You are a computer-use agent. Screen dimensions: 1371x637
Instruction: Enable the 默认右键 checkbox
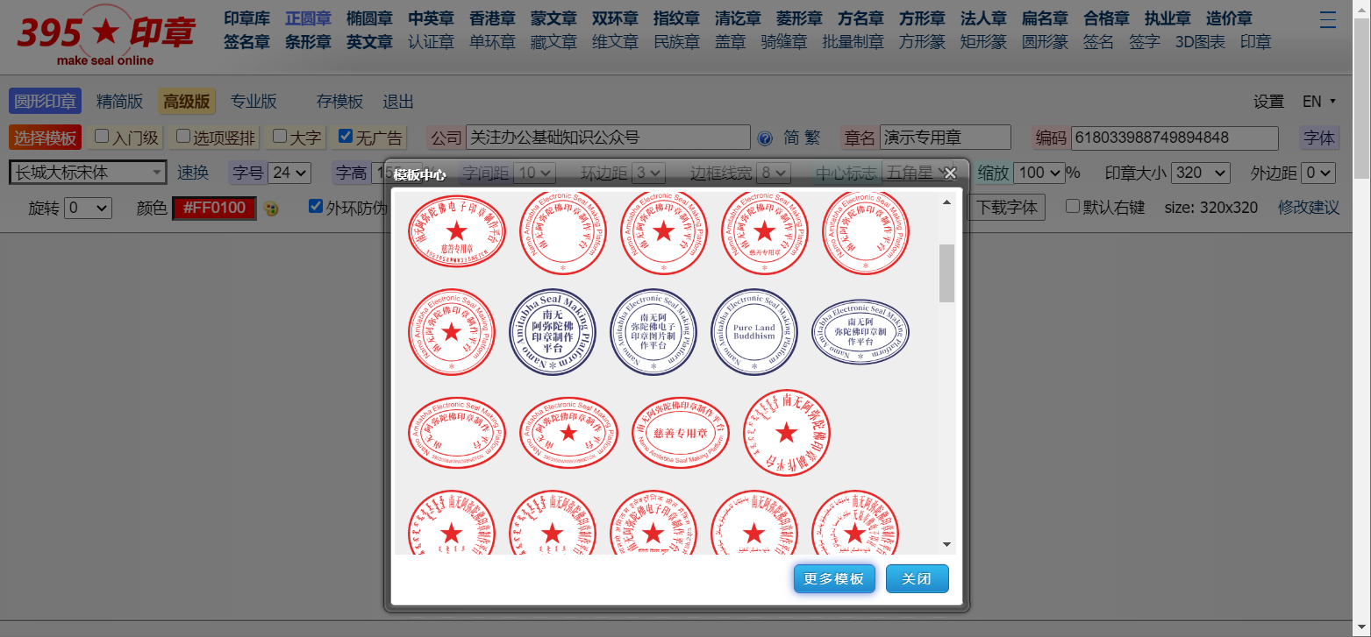pos(1073,207)
